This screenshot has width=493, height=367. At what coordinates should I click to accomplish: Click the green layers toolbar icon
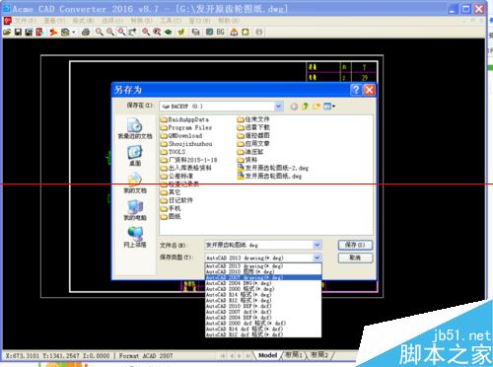pyautogui.click(x=169, y=32)
